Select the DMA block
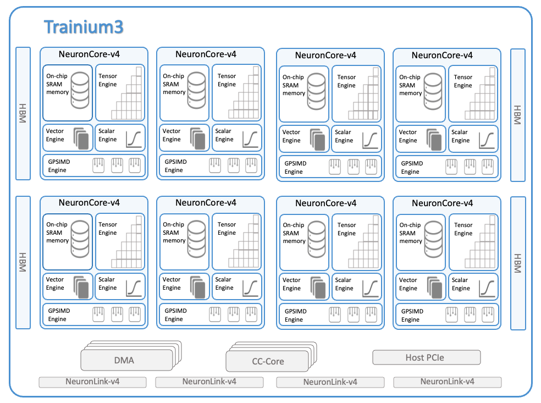The image size is (541, 403). (x=124, y=361)
